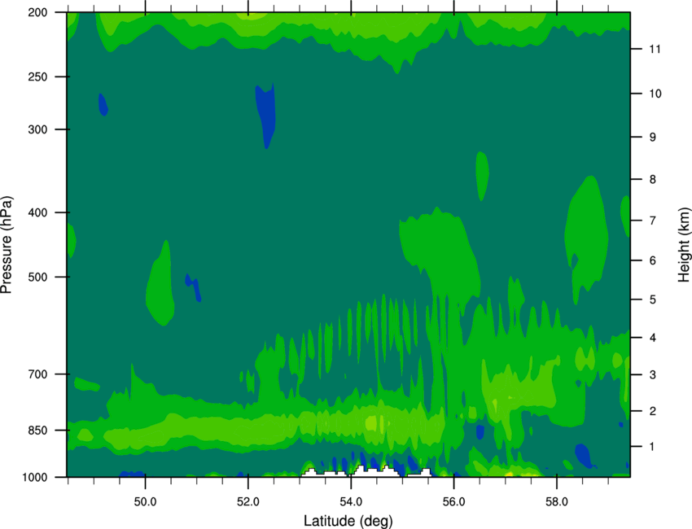Click the 850 pressure tick label
The image size is (692, 529).
pyautogui.click(x=37, y=431)
